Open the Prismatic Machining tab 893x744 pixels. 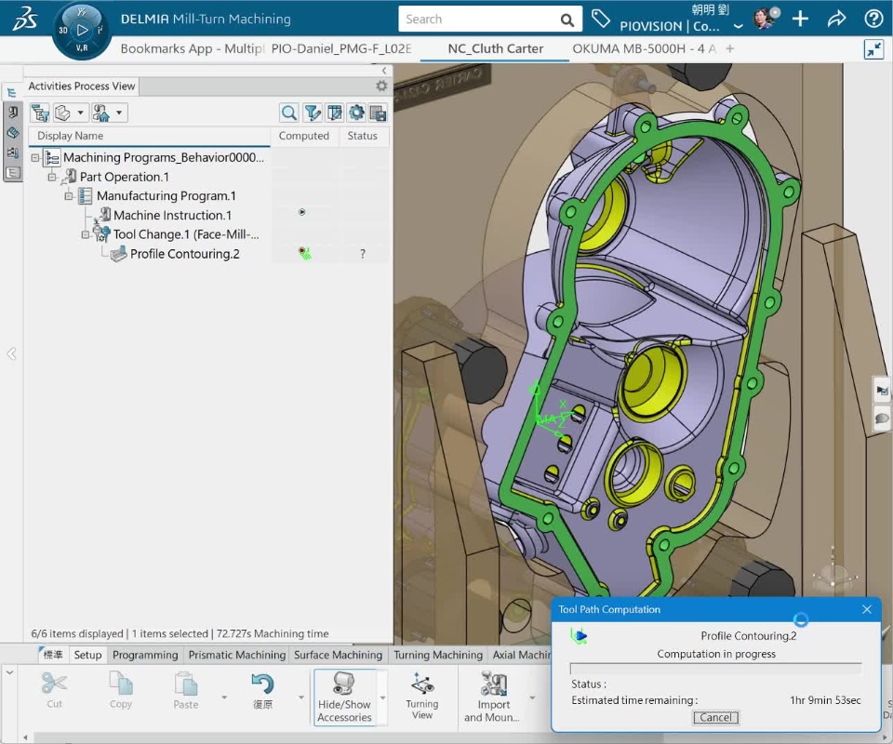tap(237, 655)
